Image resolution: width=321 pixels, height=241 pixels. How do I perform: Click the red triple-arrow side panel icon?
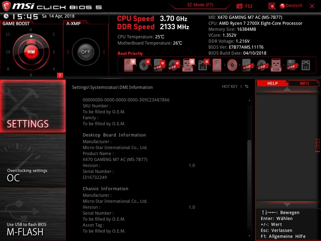(317, 151)
